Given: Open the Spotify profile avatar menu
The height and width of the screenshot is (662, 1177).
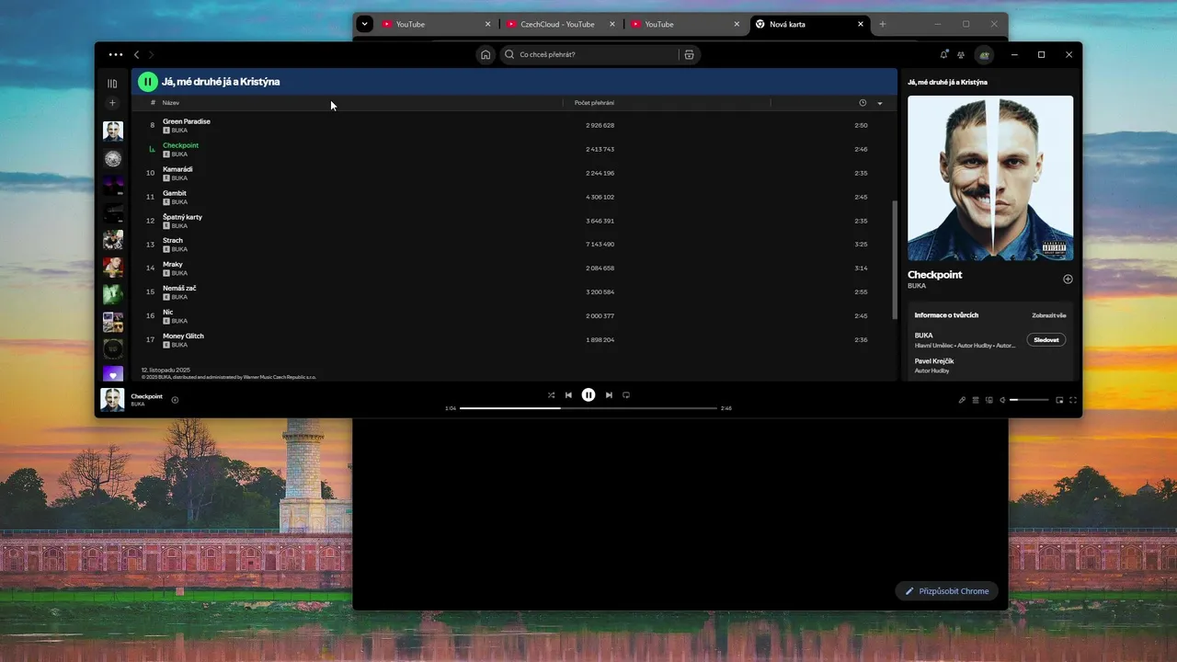Looking at the screenshot, I should [984, 55].
